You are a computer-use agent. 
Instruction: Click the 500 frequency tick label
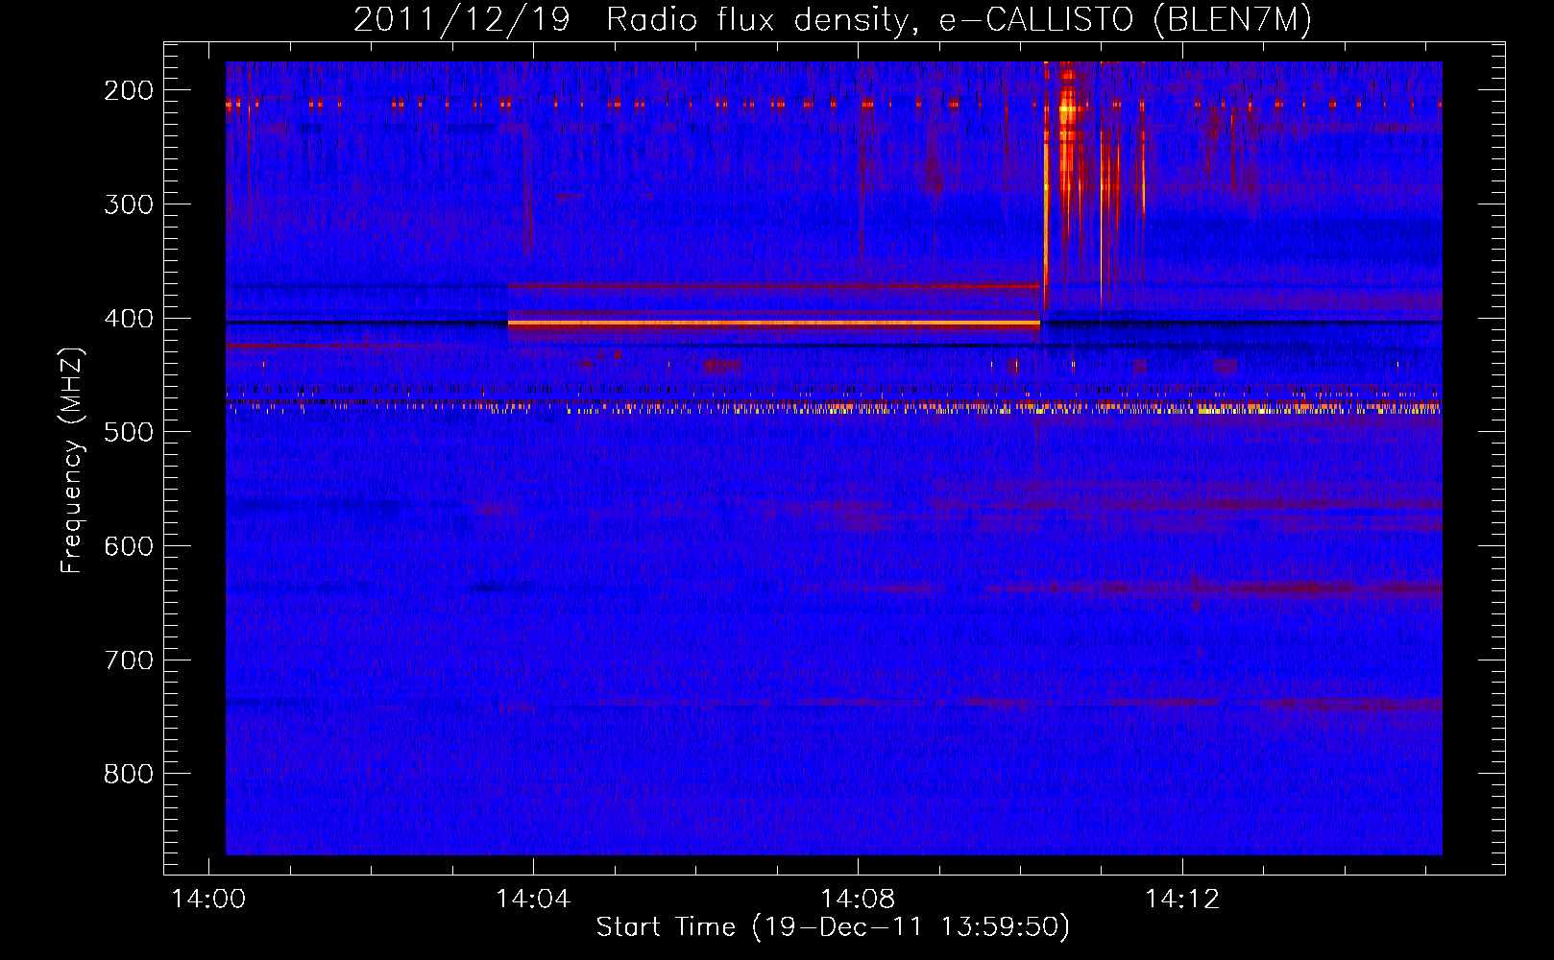point(128,432)
